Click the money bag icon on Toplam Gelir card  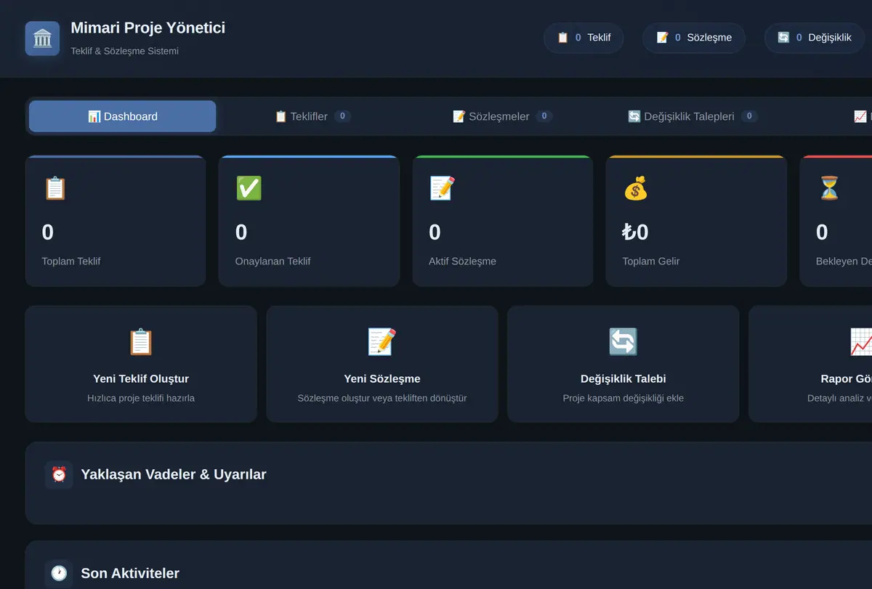coord(635,188)
